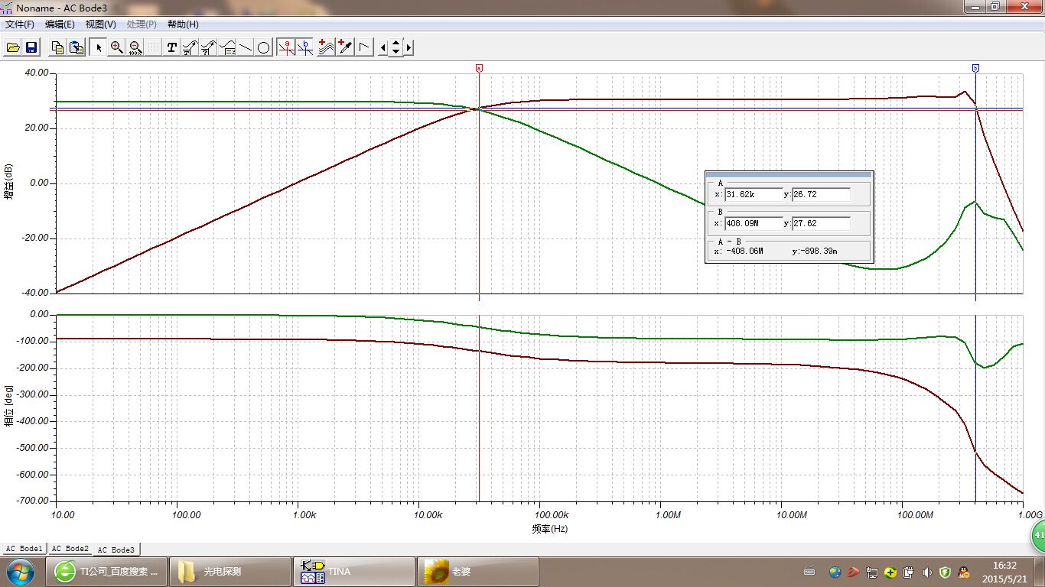Switch to the TINA taskbar button
Viewport: 1045px width, 587px height.
pyautogui.click(x=354, y=572)
